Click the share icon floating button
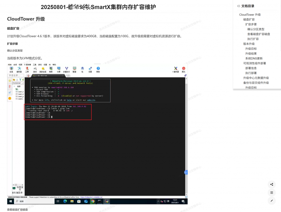281x212 pixels. [x=271, y=184]
